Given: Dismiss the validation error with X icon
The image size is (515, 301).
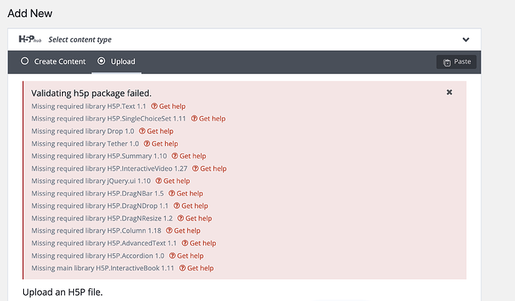Looking at the screenshot, I should [x=449, y=92].
